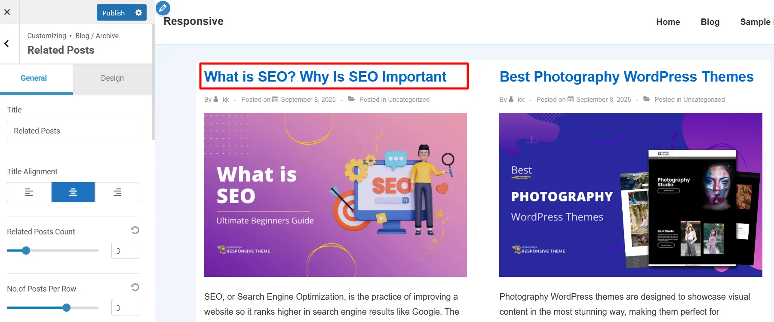Open publish settings gear icon
The height and width of the screenshot is (322, 774).
(138, 12)
